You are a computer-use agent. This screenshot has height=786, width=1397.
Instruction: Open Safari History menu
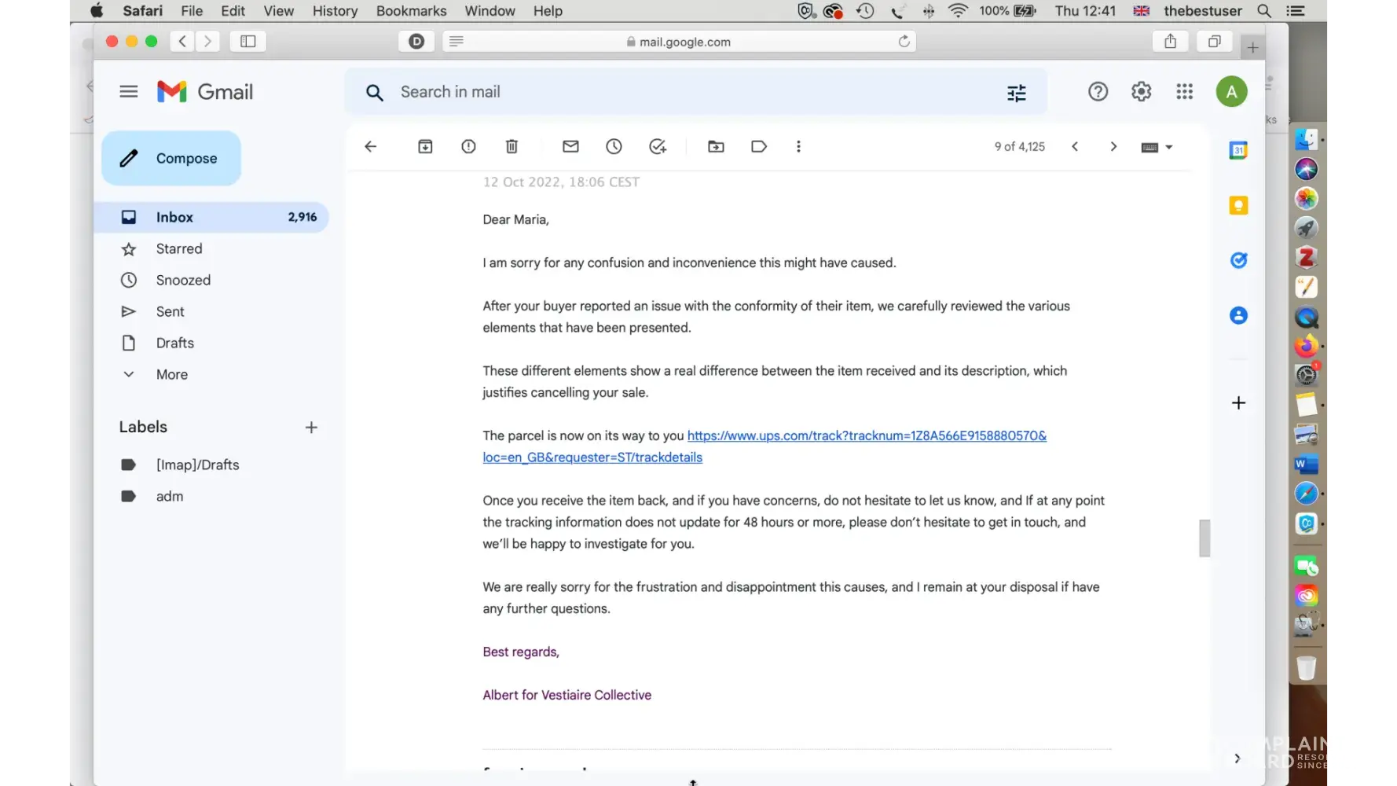tap(335, 11)
